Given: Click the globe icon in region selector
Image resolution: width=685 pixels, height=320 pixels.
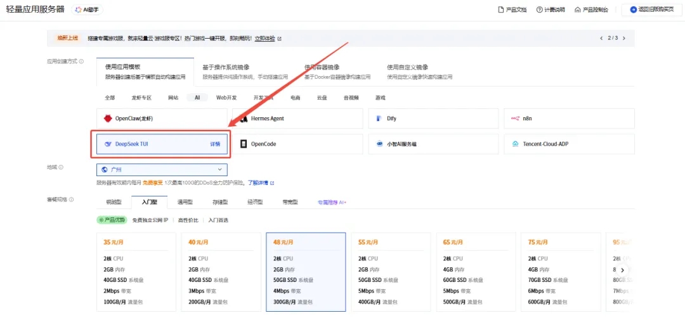Looking at the screenshot, I should [x=105, y=169].
